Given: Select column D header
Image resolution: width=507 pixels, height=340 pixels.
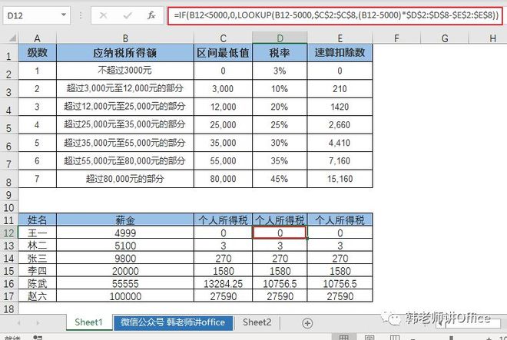Looking at the screenshot, I should pos(279,38).
